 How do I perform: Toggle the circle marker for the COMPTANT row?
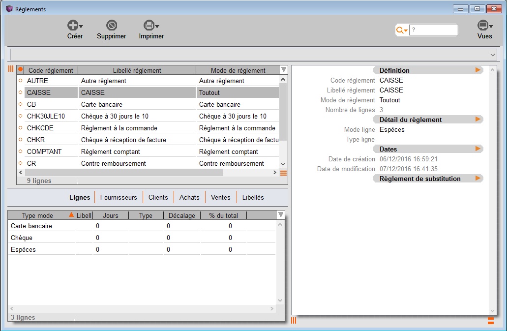tap(21, 151)
